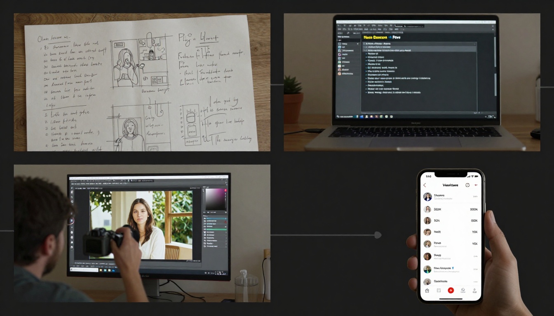Select the red-circled tool in monitor's left toolbar
The height and width of the screenshot is (316, 554).
(x=71, y=221)
